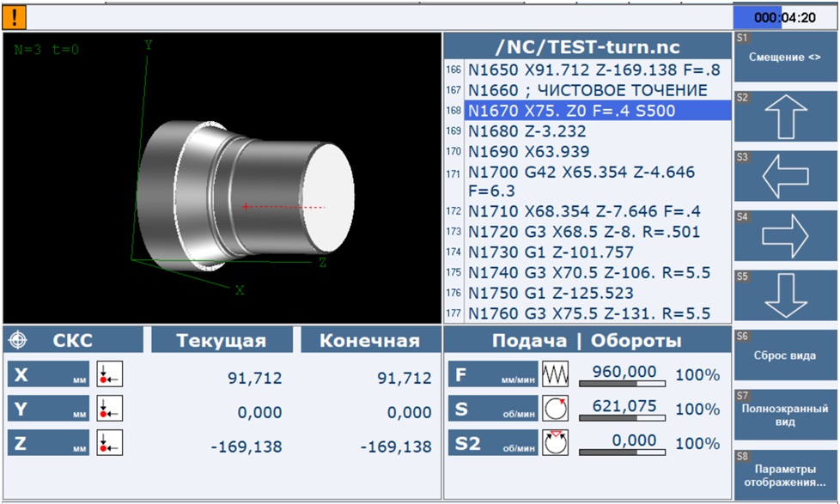Adjust the feed rate F override bar
The width and height of the screenshot is (840, 504).
623,383
